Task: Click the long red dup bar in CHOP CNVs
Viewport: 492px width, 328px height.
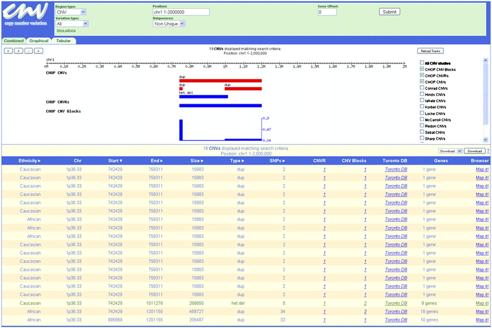Action: pos(220,81)
